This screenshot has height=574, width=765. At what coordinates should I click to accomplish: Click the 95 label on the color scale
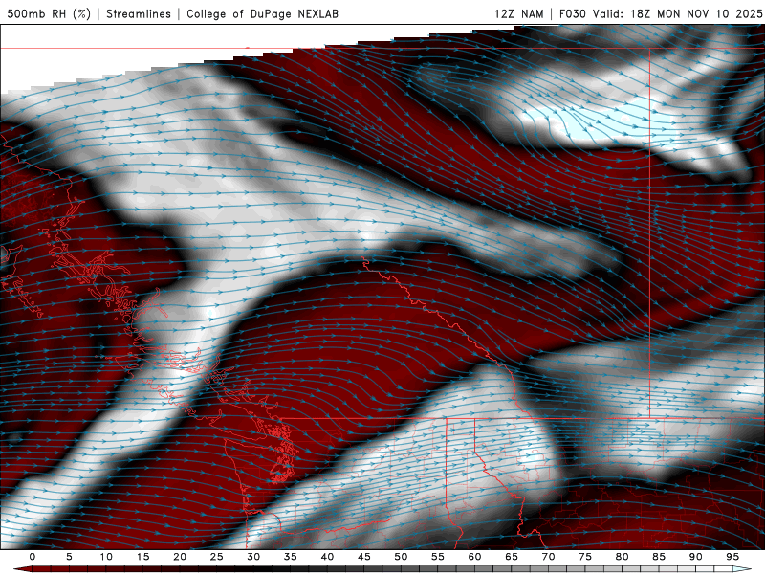732,557
